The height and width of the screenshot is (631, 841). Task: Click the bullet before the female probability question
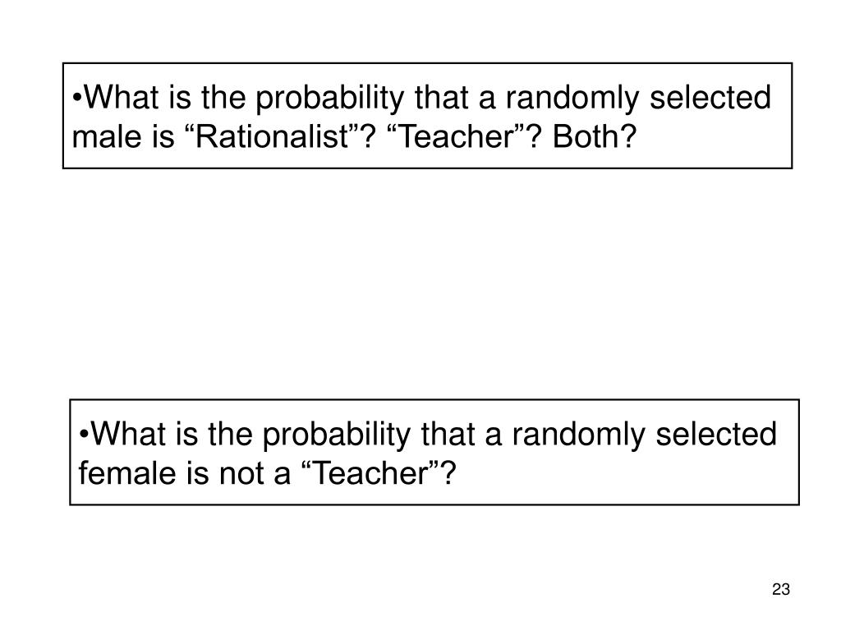[85, 435]
